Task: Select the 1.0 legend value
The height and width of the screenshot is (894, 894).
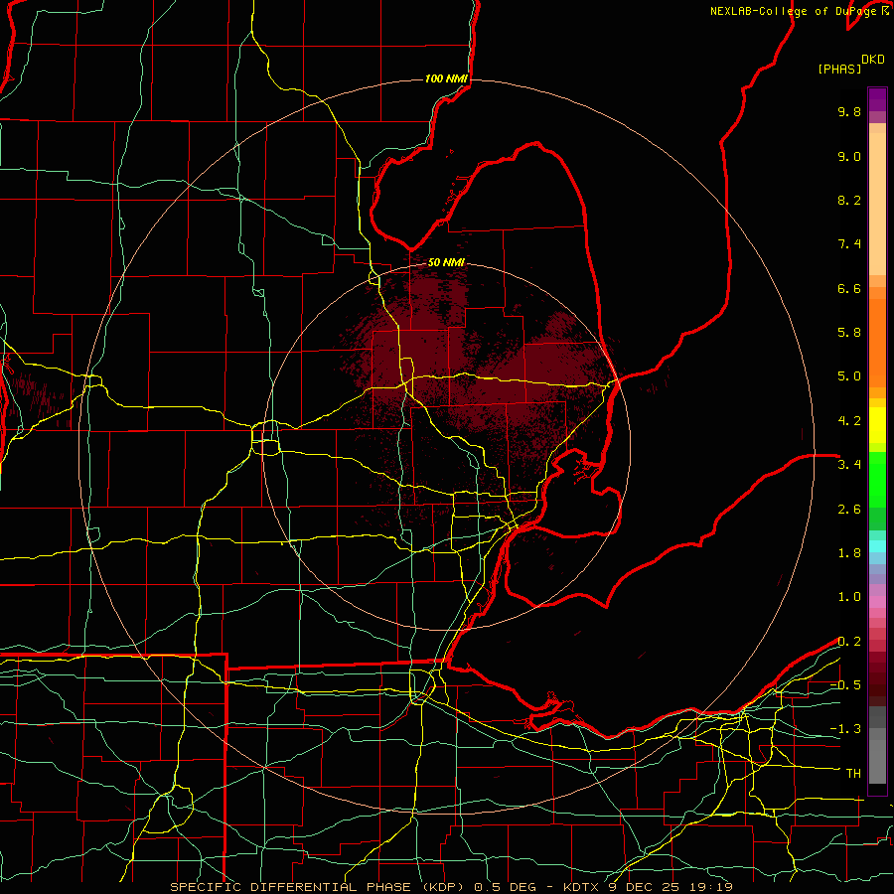Action: [x=849, y=597]
